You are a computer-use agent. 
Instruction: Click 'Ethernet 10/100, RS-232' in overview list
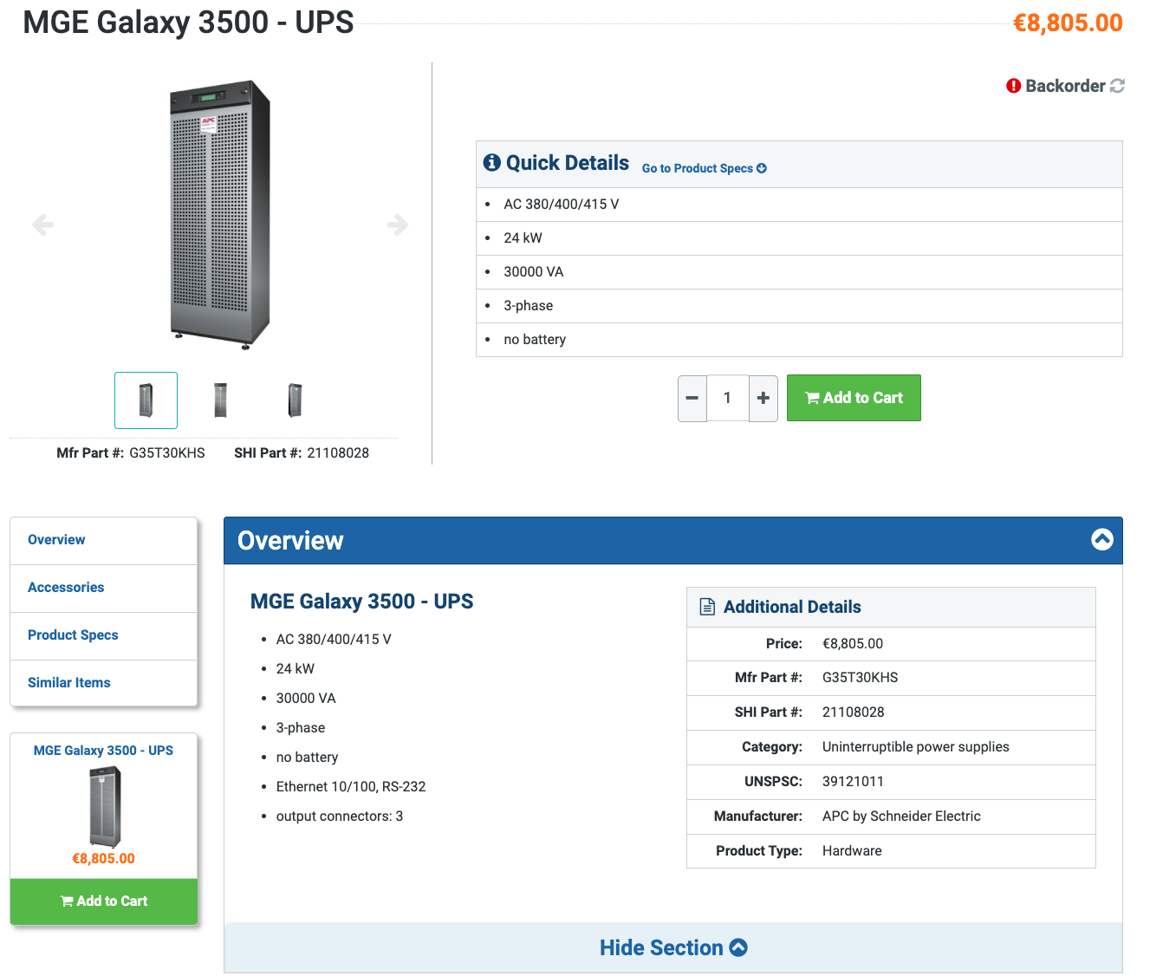(351, 787)
